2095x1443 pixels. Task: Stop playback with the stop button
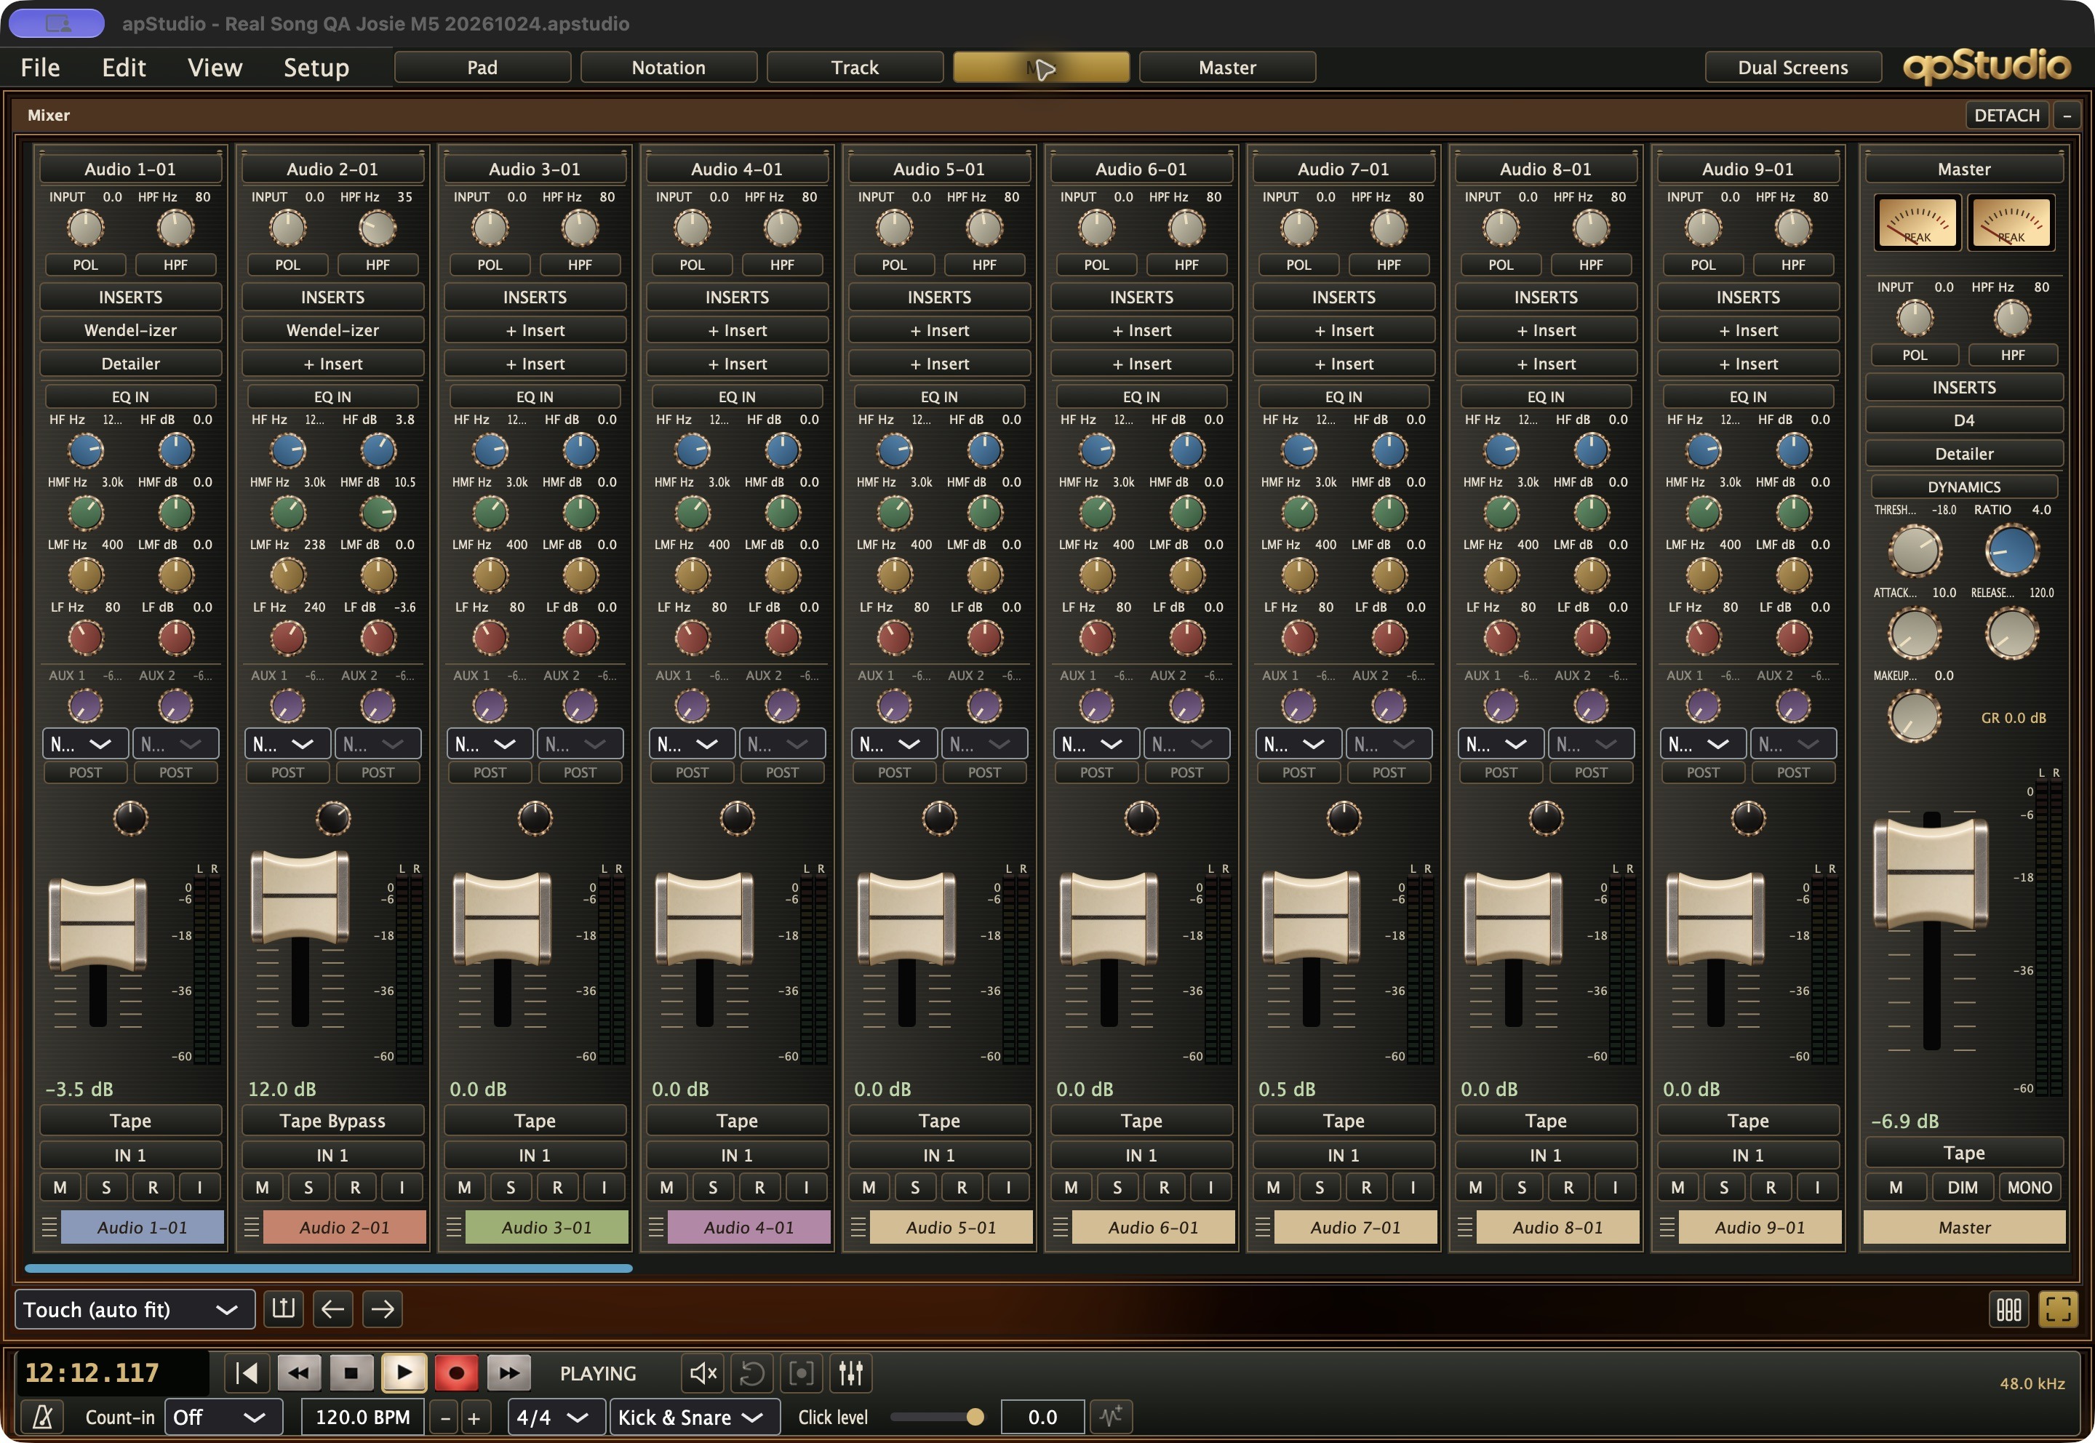pyautogui.click(x=351, y=1372)
